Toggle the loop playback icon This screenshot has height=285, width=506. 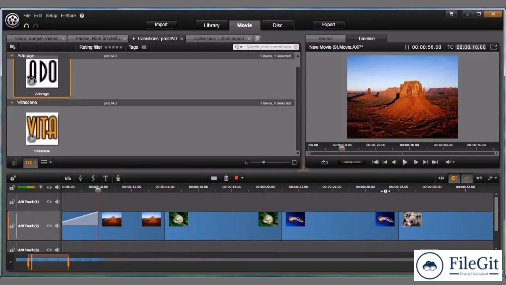pyautogui.click(x=325, y=162)
